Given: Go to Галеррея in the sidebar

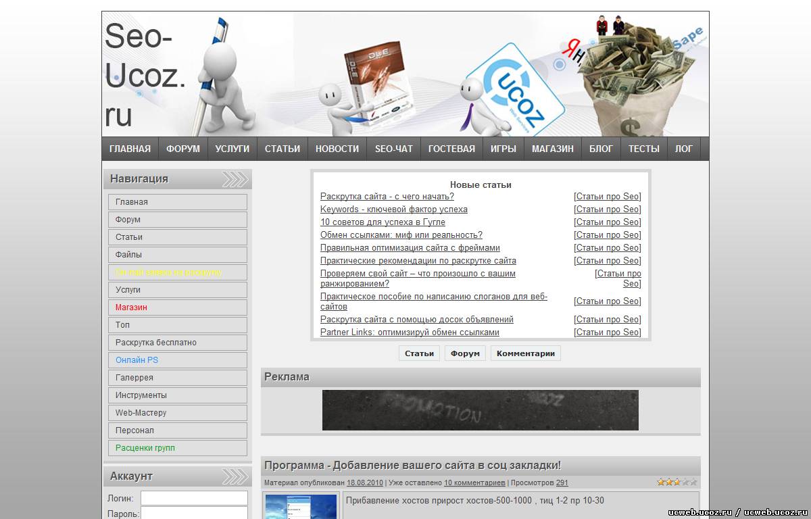Looking at the screenshot, I should point(178,378).
